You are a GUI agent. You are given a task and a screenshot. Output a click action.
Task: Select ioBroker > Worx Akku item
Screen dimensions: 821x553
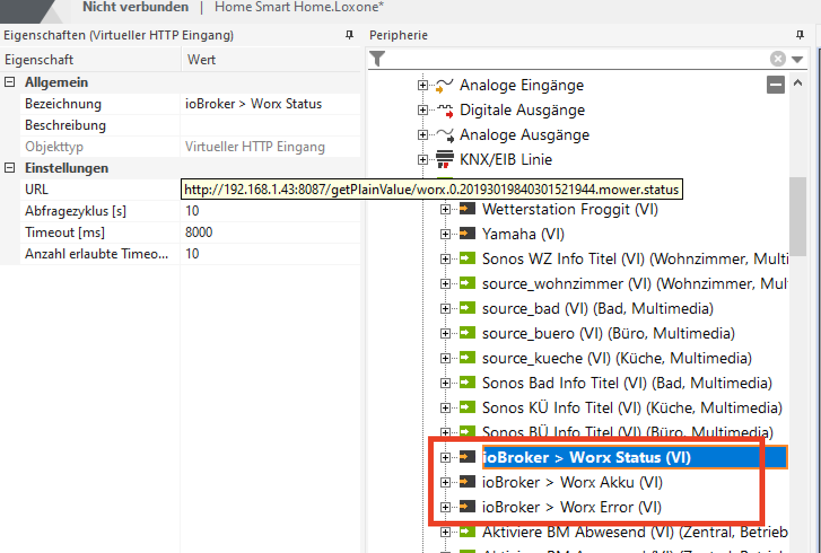[x=571, y=482]
